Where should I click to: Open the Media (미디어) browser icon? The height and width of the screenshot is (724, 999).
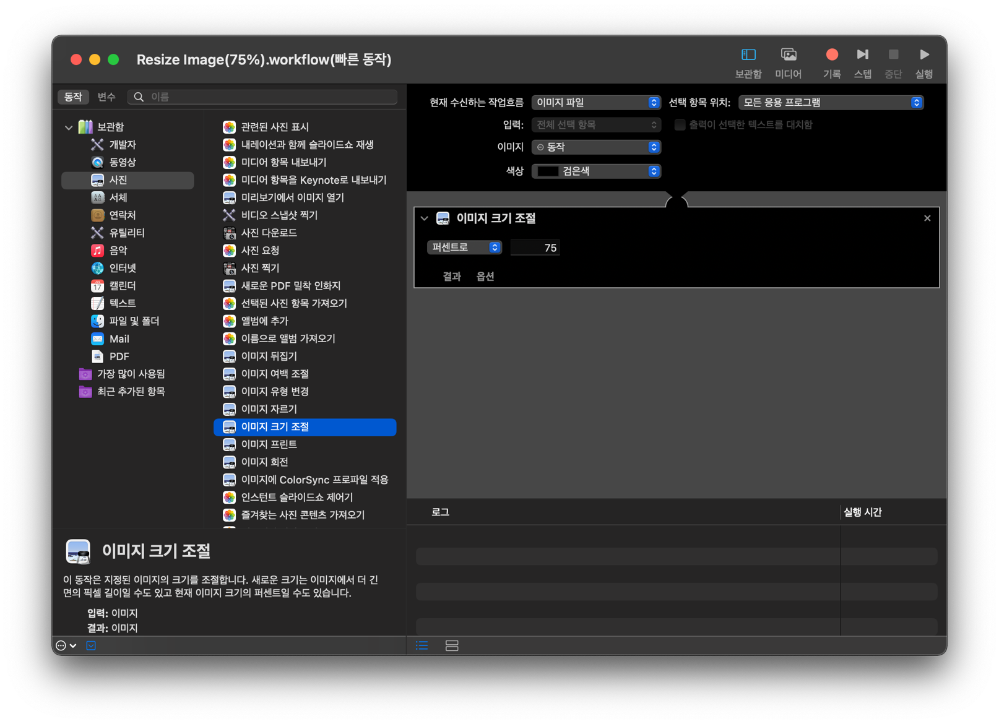click(789, 55)
